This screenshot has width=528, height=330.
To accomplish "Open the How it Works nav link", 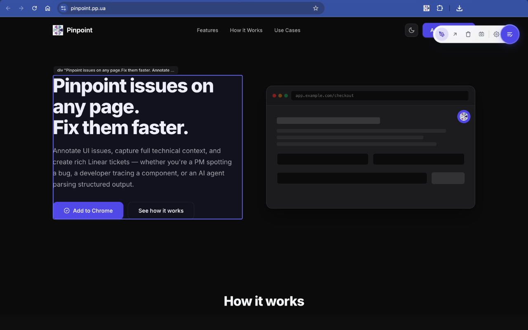I will tap(246, 30).
